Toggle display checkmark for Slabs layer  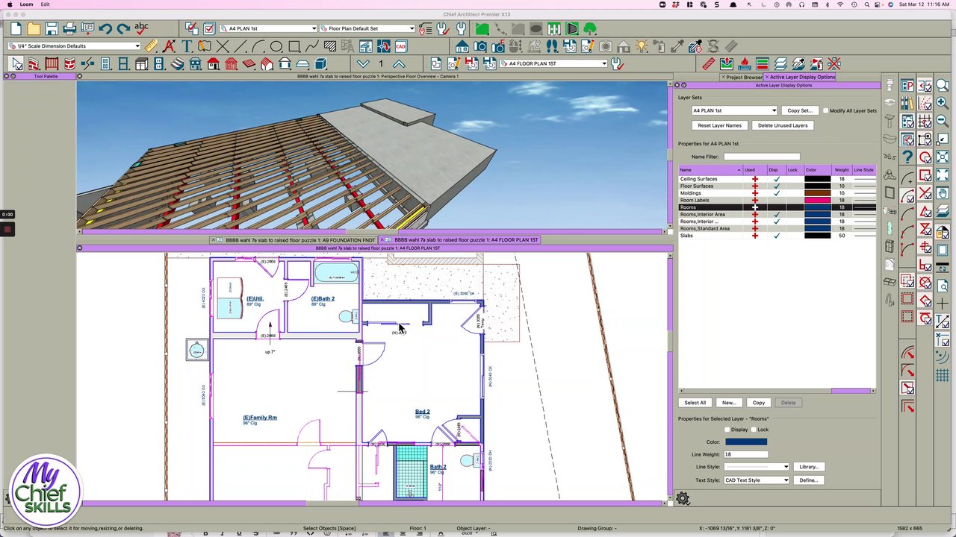click(777, 236)
